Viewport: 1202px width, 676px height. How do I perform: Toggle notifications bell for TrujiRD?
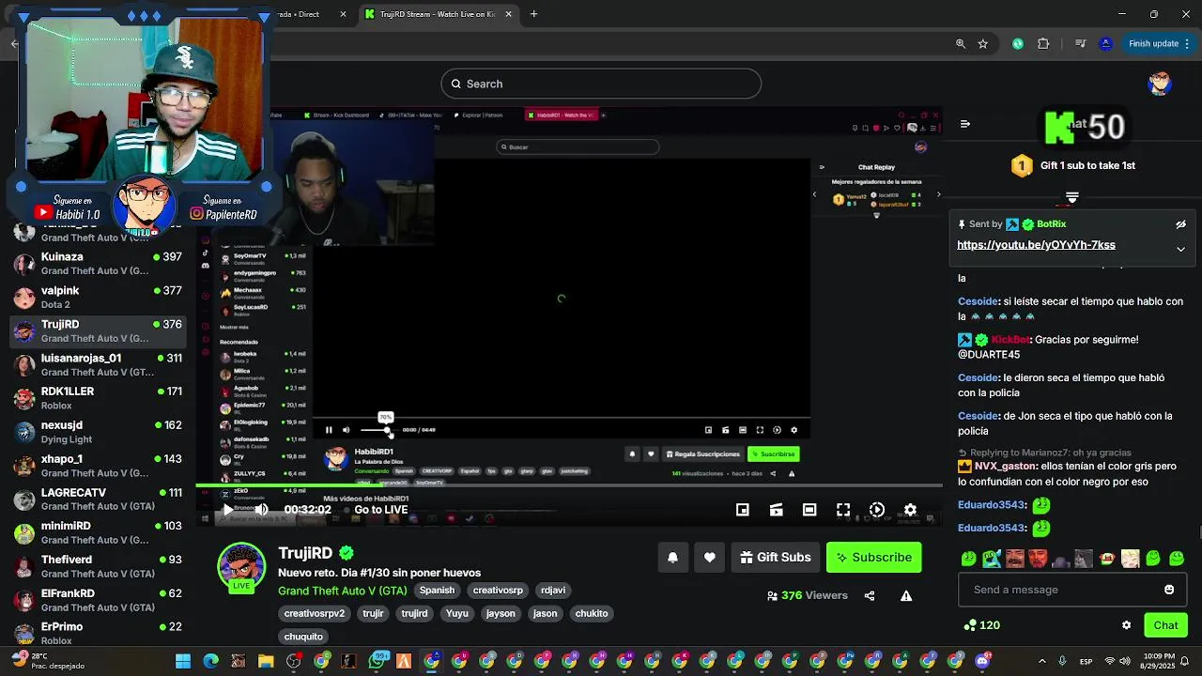[672, 558]
